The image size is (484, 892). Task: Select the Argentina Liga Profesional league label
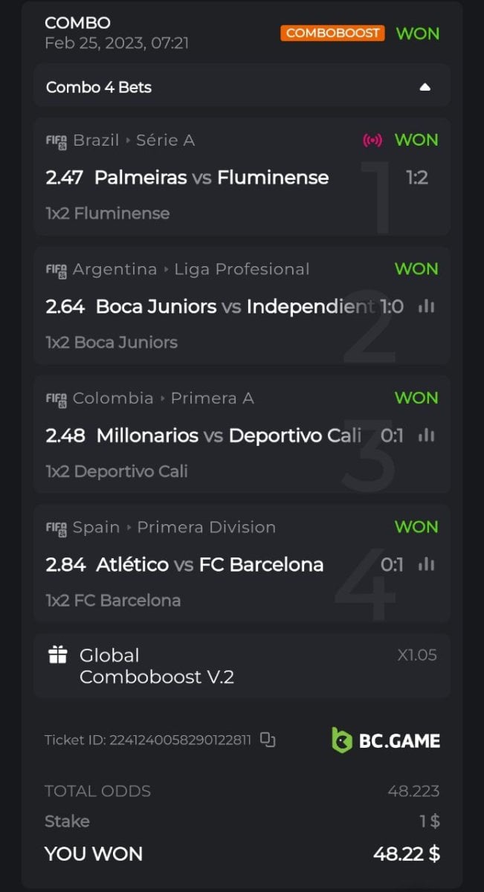point(191,269)
